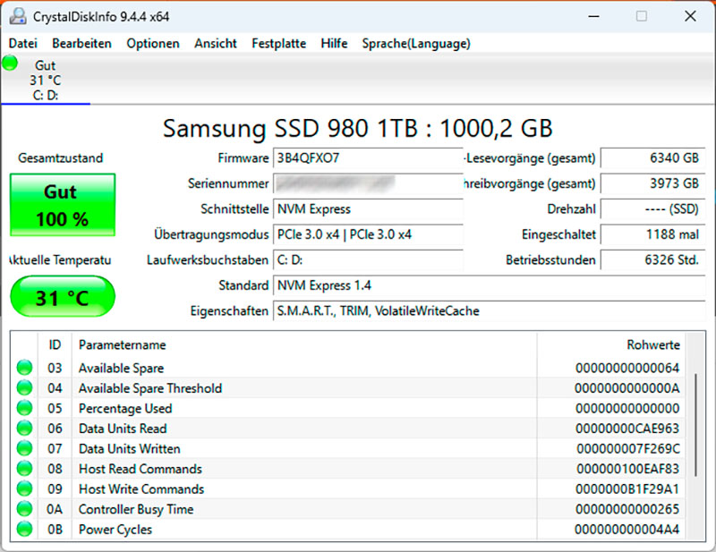Open the Sprache(Language) dropdown menu
The height and width of the screenshot is (552, 716).
[x=416, y=43]
